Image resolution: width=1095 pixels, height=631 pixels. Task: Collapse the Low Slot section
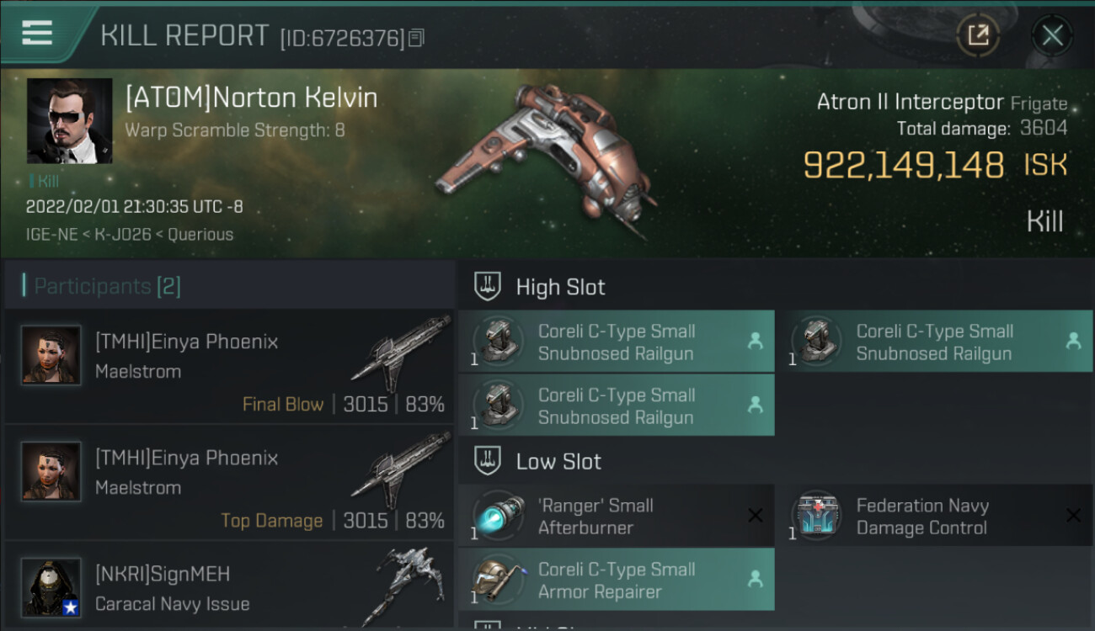click(x=488, y=461)
